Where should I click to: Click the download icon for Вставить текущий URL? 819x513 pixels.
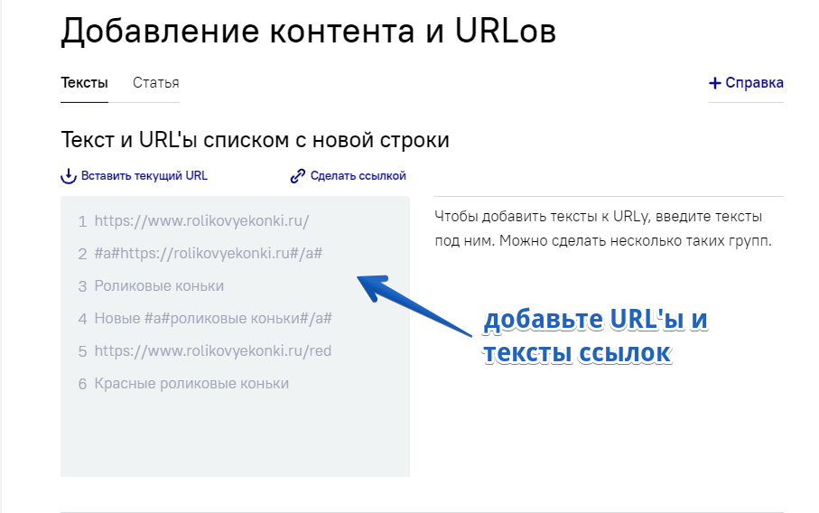pyautogui.click(x=69, y=176)
